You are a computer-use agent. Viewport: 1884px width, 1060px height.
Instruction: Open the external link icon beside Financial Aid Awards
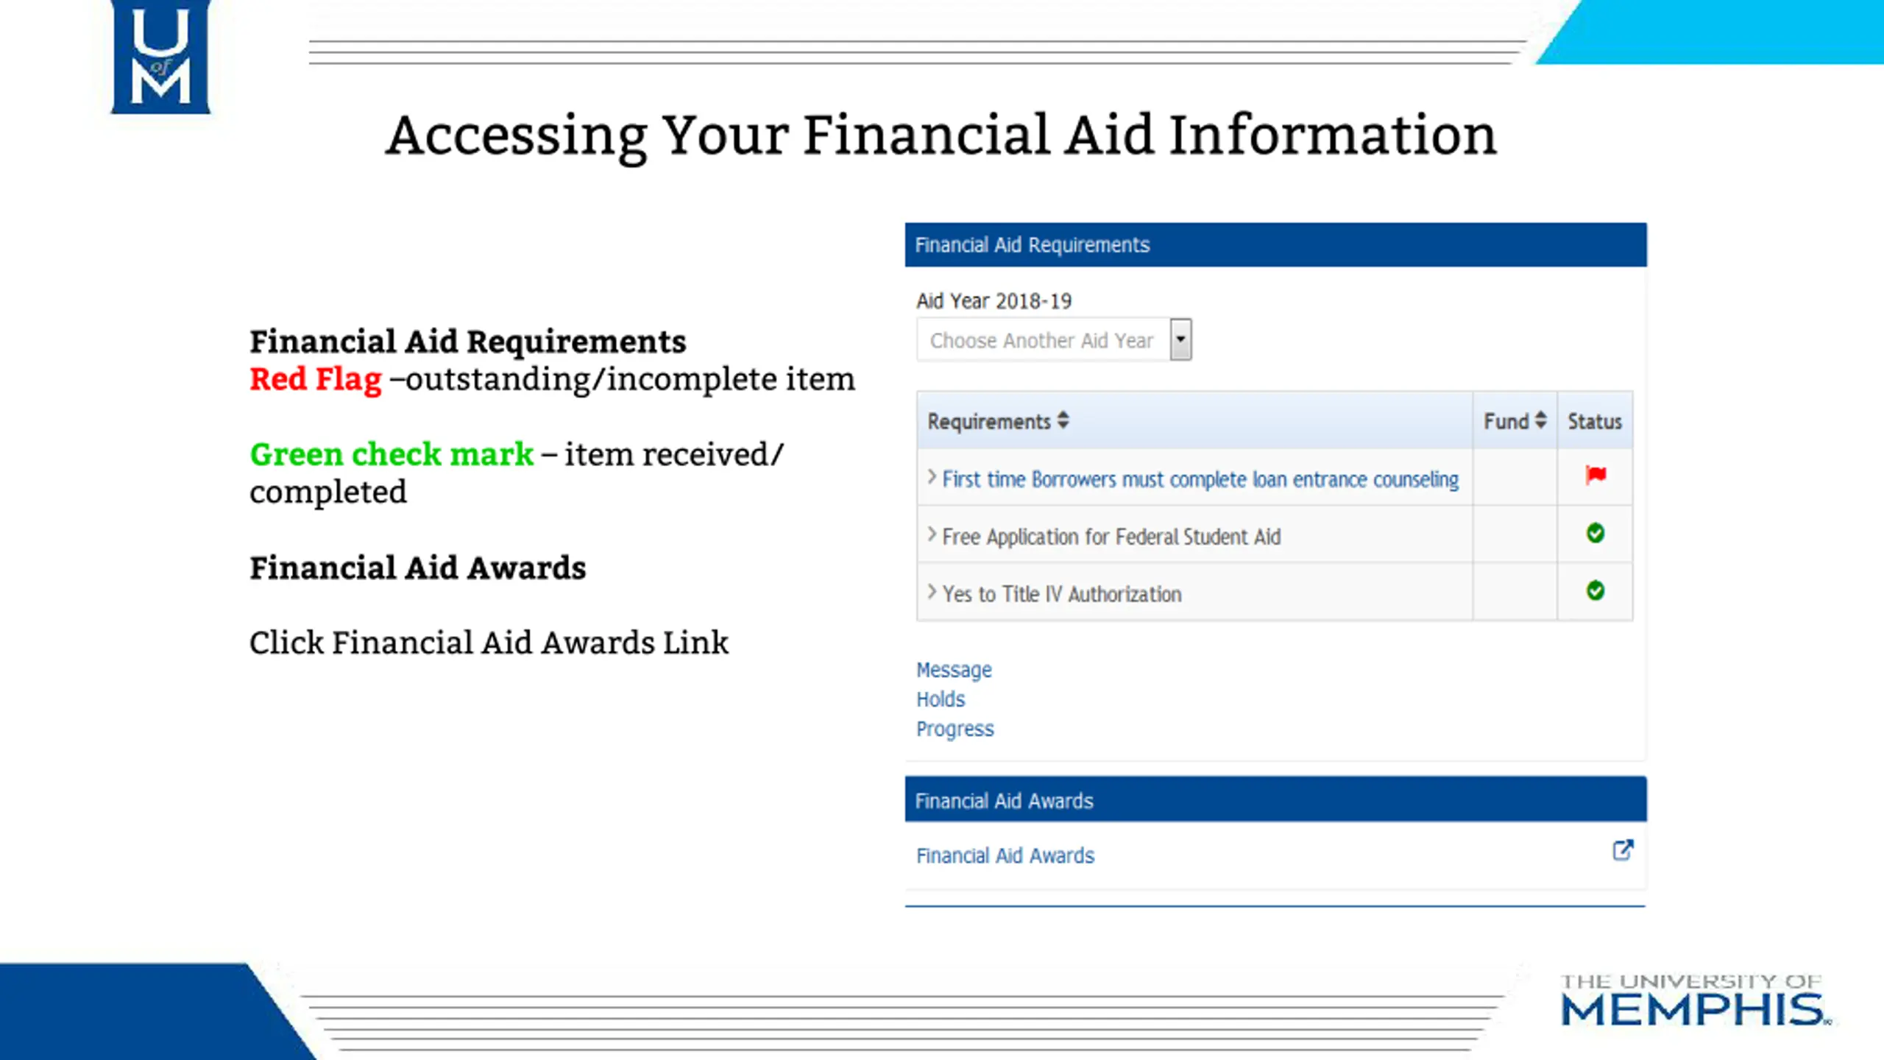coord(1623,850)
